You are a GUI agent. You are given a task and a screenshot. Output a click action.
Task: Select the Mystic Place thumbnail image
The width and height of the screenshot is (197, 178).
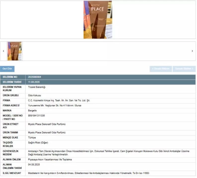(x=14, y=51)
